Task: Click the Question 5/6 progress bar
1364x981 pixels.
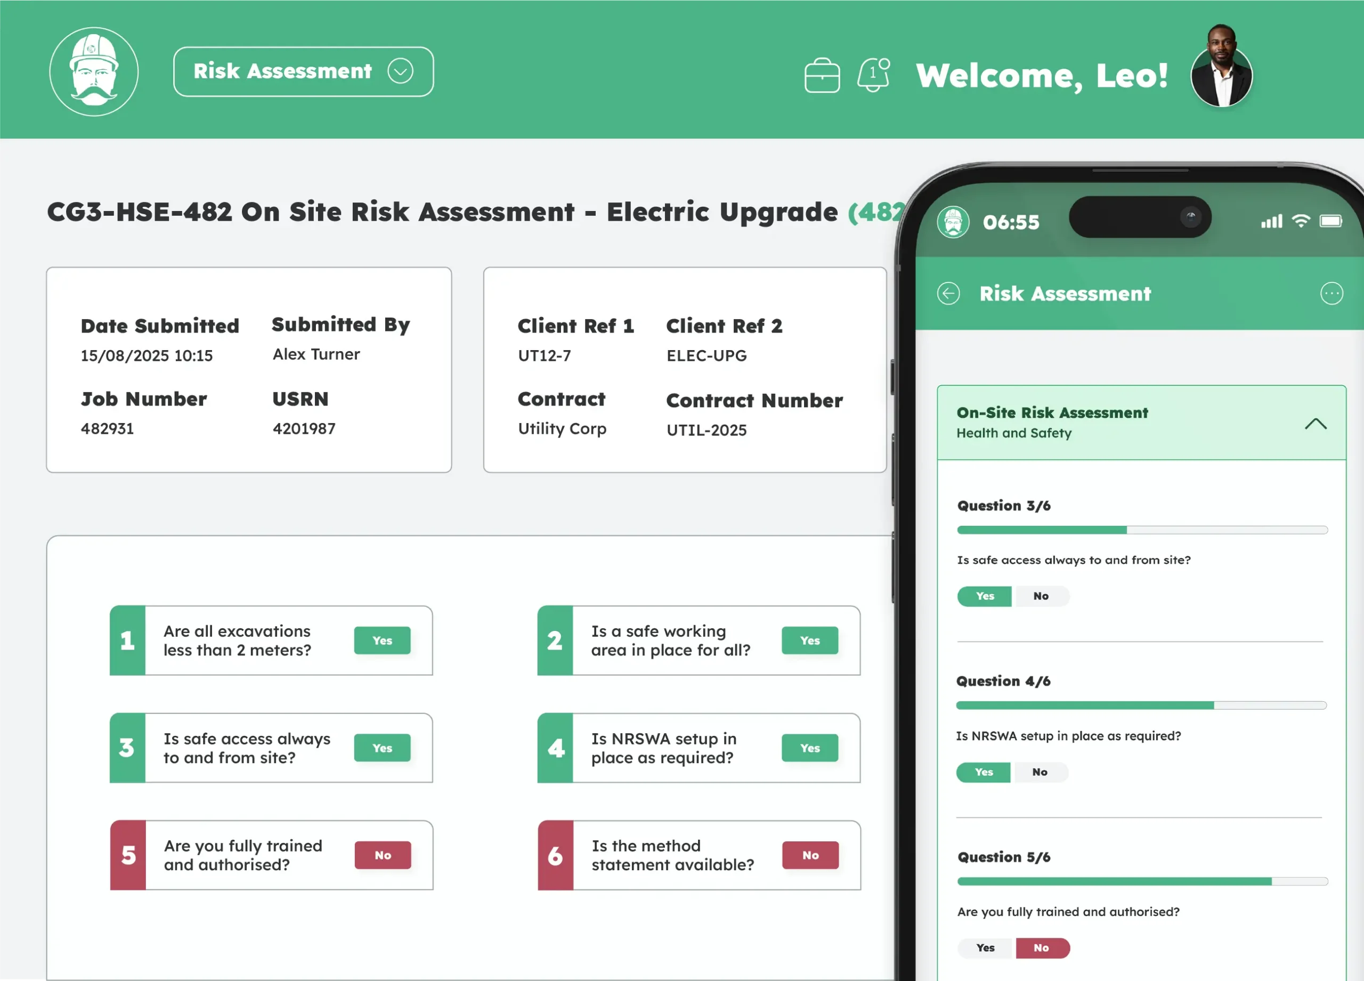Action: click(x=1142, y=881)
